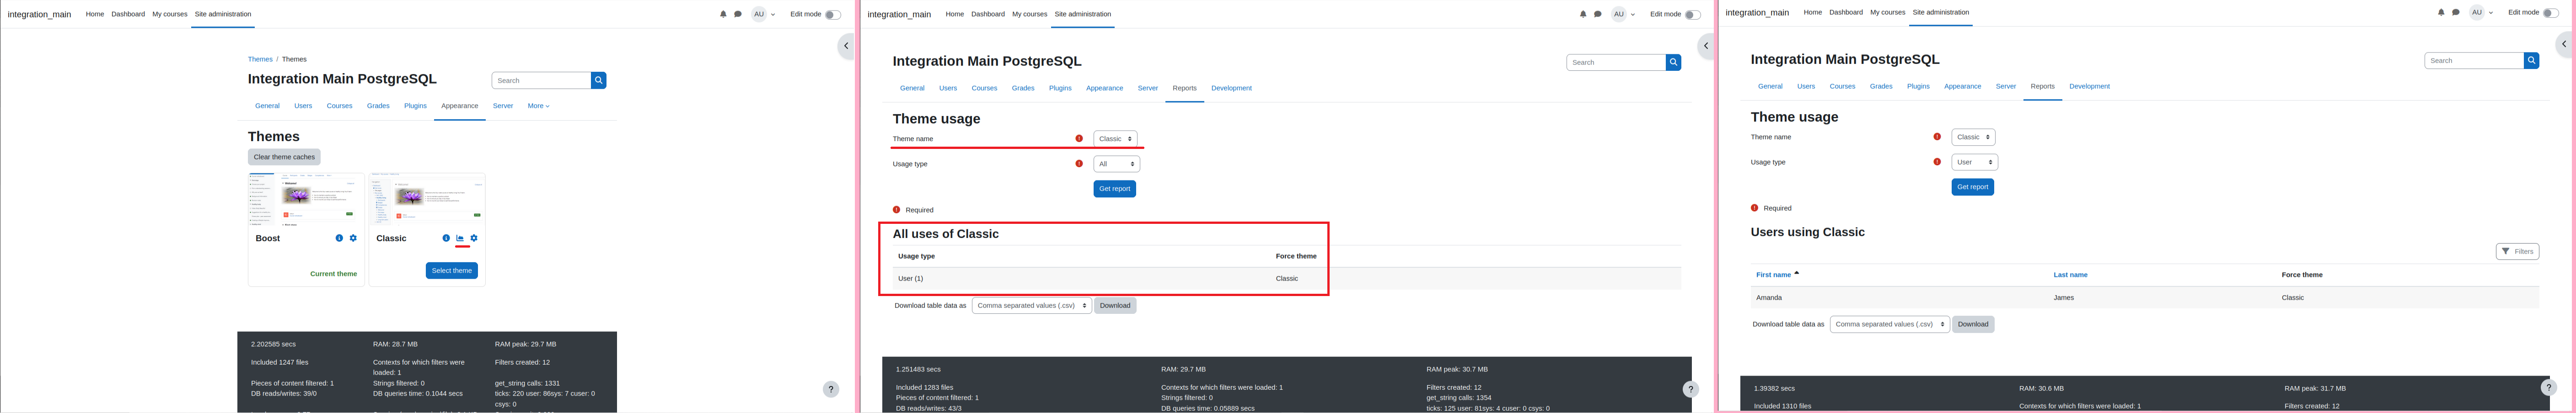Viewport: 2576px width, 413px height.
Task: Open download format select, All uses of Classic page
Action: [x=1031, y=305]
